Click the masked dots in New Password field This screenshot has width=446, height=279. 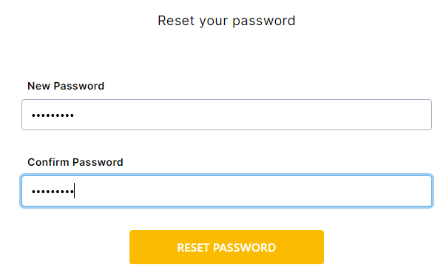(53, 115)
